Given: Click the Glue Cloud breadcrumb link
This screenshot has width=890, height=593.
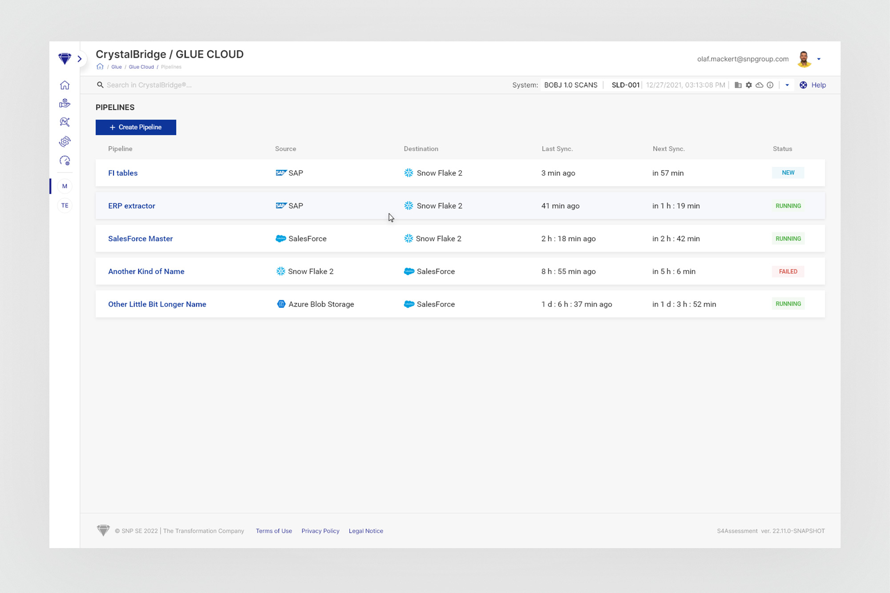Looking at the screenshot, I should point(141,67).
